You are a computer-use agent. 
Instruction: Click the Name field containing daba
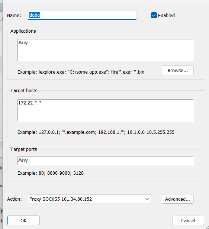tap(82, 15)
